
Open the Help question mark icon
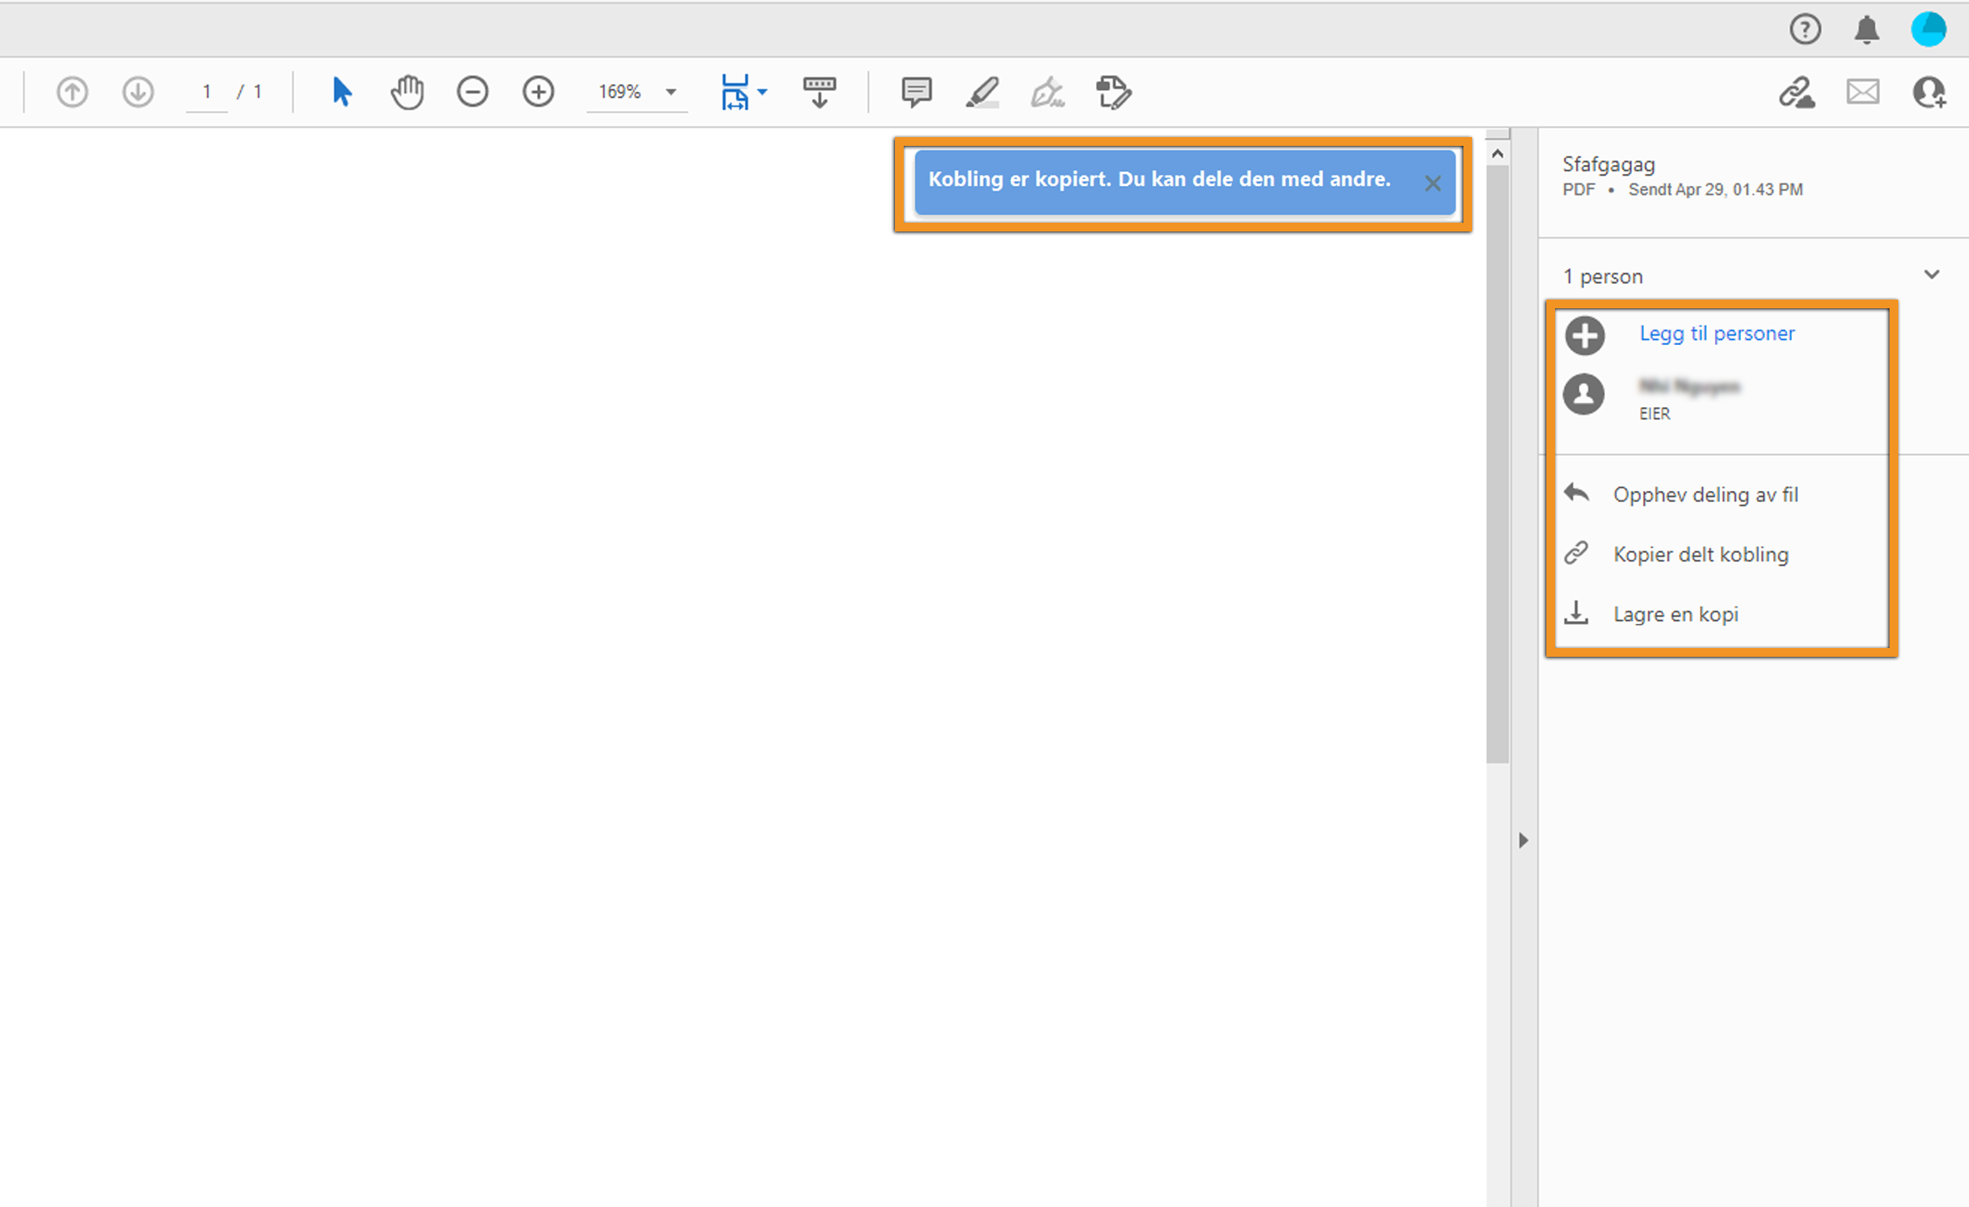point(1805,30)
